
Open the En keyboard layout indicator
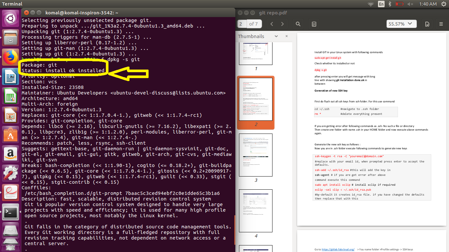pos(381,4)
